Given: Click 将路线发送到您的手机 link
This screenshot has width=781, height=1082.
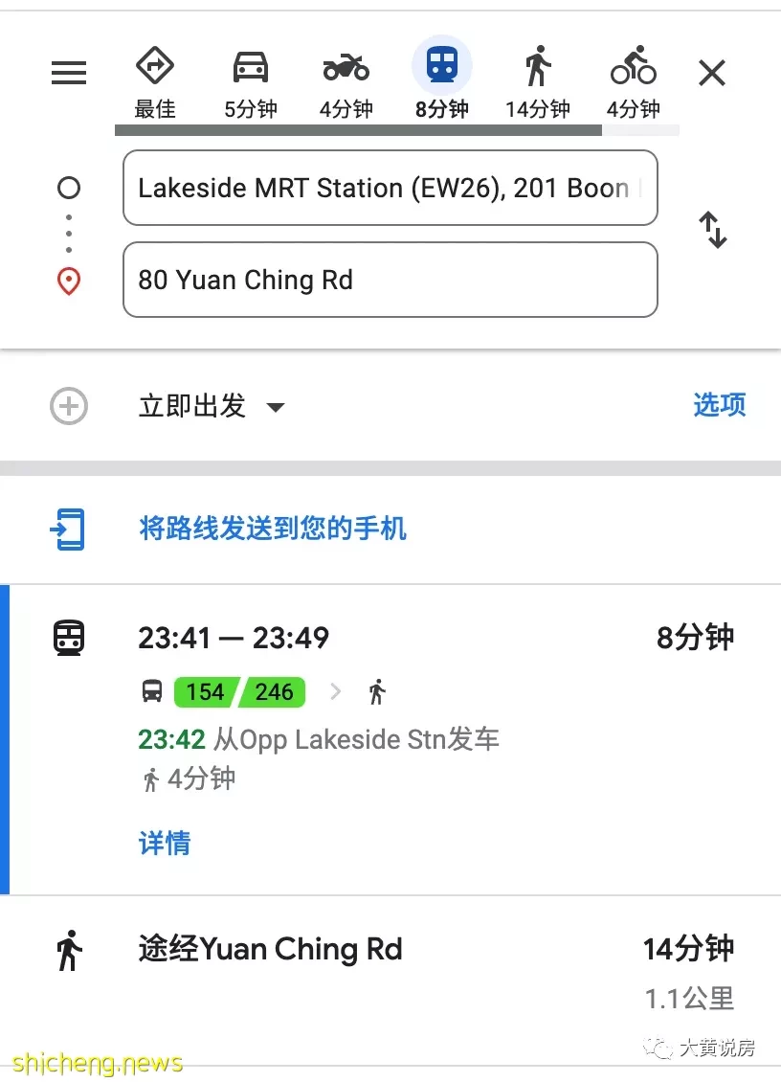Looking at the screenshot, I should coord(273,529).
